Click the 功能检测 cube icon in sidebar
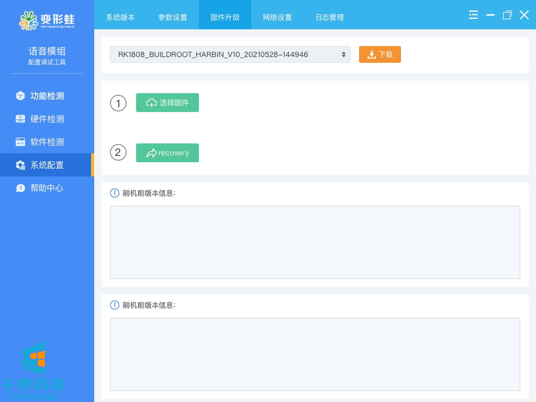536x402 pixels. click(x=20, y=96)
